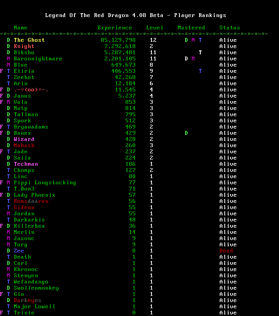Select Tallman in the list

click(26, 115)
